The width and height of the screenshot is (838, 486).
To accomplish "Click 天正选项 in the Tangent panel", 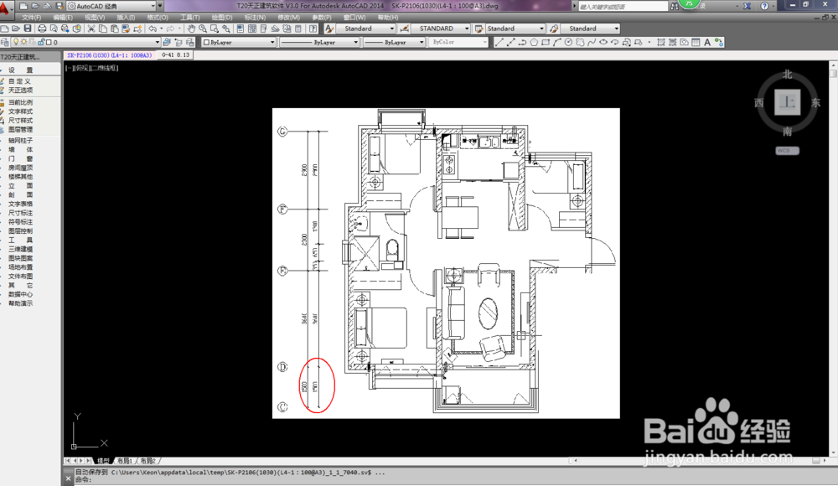I will 20,90.
